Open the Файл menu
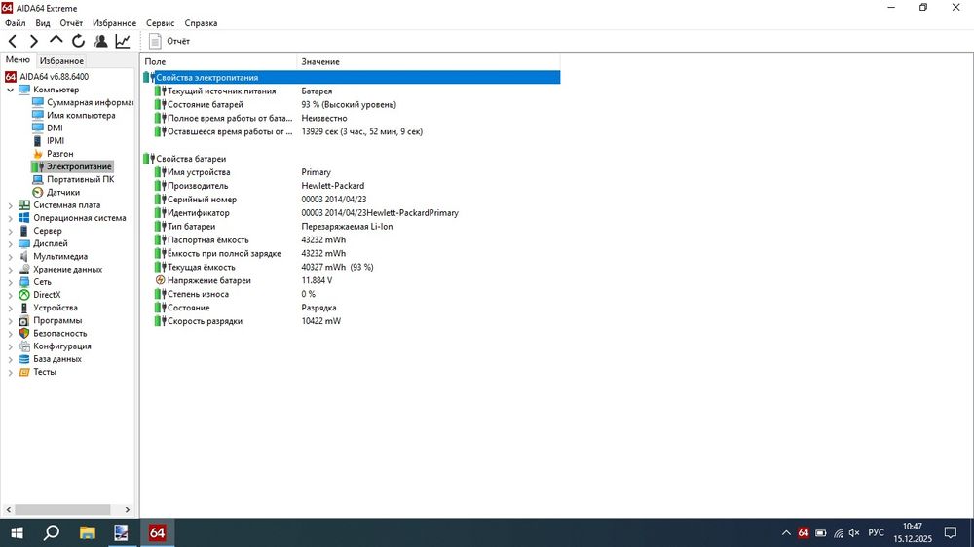The image size is (974, 547). (15, 23)
